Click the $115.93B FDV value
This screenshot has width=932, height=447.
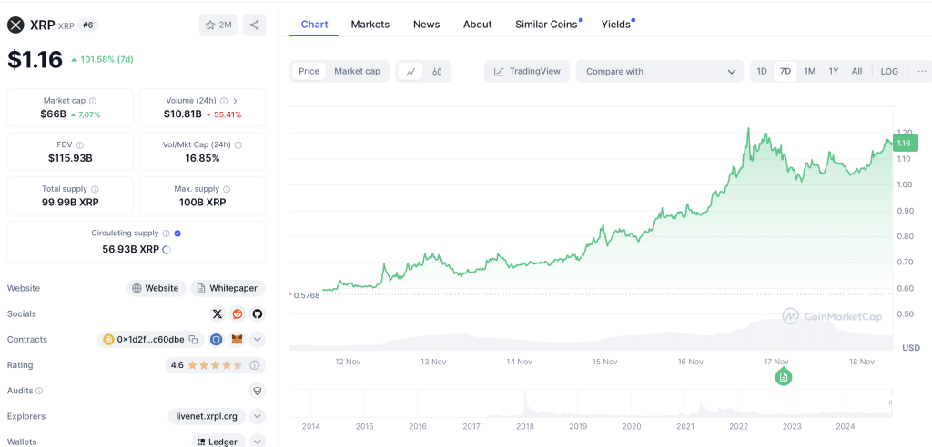(70, 158)
